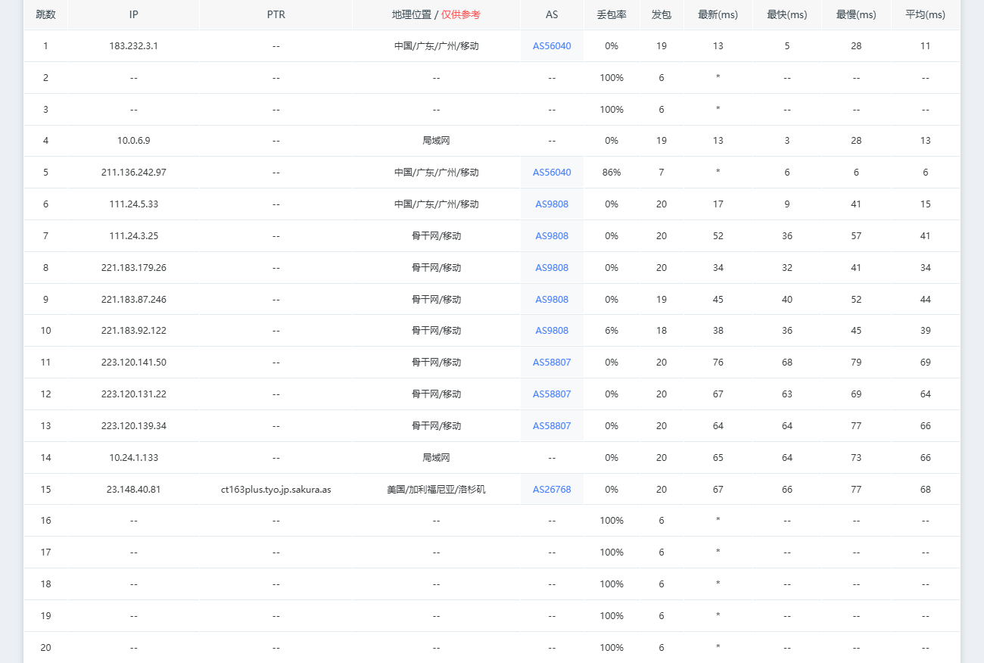Click IP address 10.24.1.133

tap(133, 458)
